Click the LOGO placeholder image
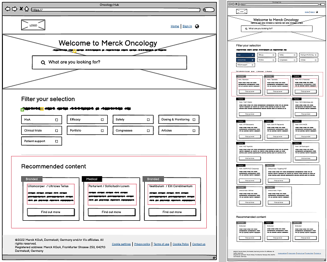 [33, 25]
